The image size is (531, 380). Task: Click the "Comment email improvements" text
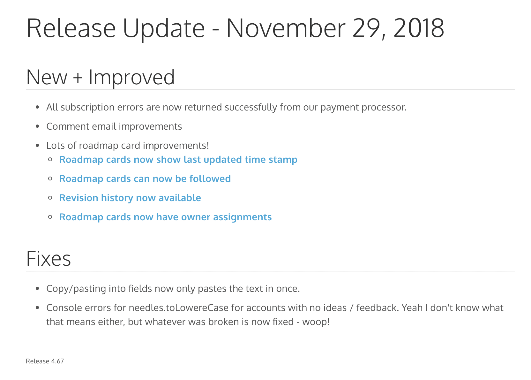(x=114, y=126)
